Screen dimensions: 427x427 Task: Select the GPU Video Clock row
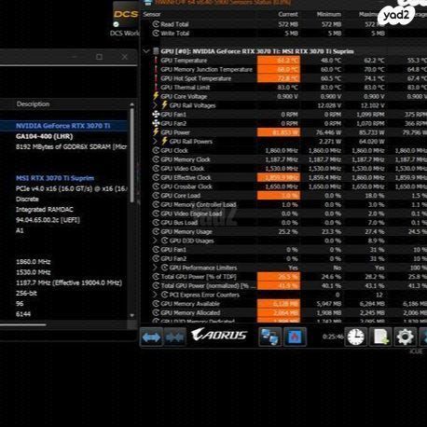(x=283, y=169)
